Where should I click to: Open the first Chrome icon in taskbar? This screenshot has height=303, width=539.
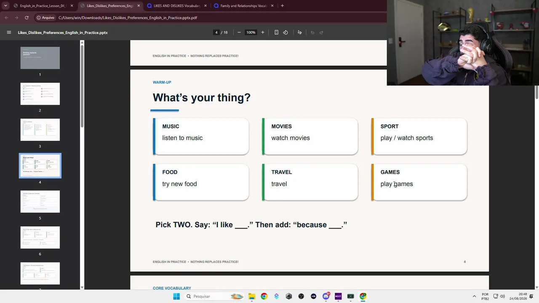(264, 296)
